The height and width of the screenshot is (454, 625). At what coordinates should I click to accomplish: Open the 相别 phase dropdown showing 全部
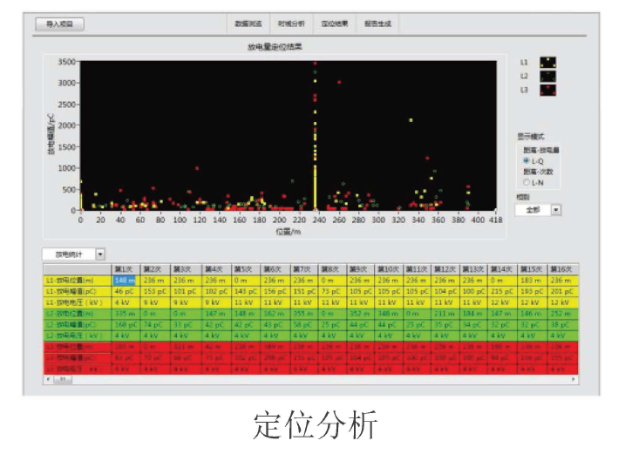pyautogui.click(x=556, y=209)
